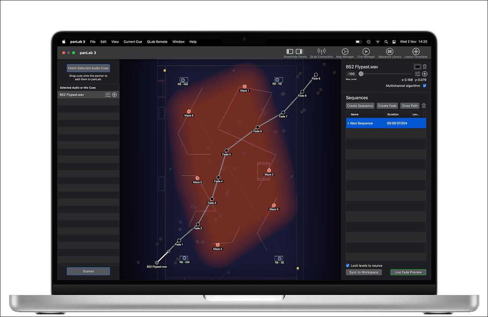The image size is (488, 317).
Task: Open the QLab Remote menu
Action: point(157,42)
